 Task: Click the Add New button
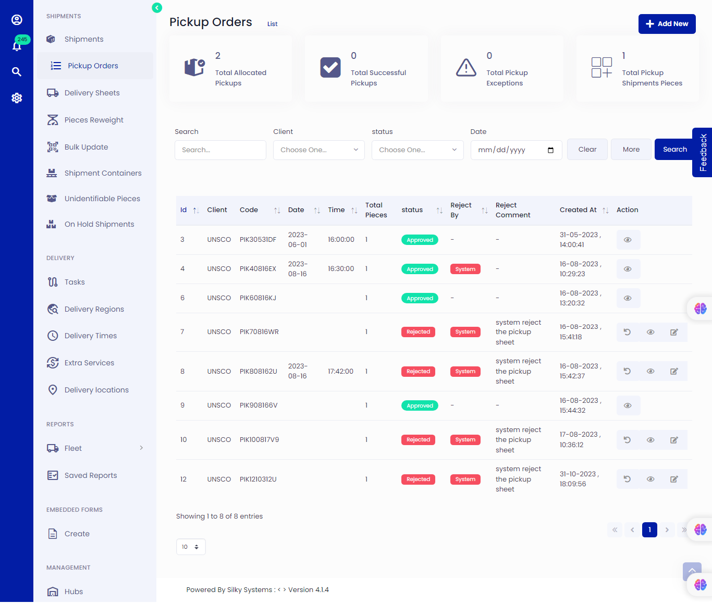(667, 24)
